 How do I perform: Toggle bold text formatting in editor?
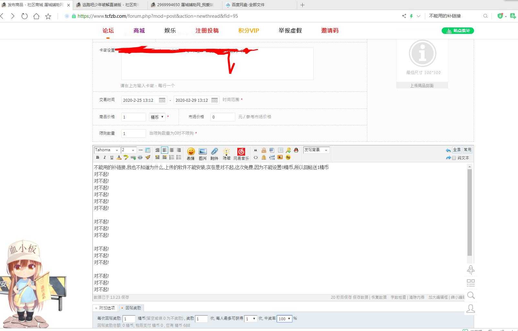[x=98, y=157]
